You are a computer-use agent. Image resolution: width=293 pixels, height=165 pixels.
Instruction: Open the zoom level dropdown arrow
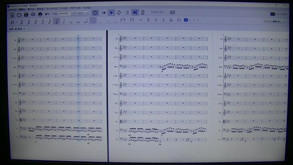72,13
